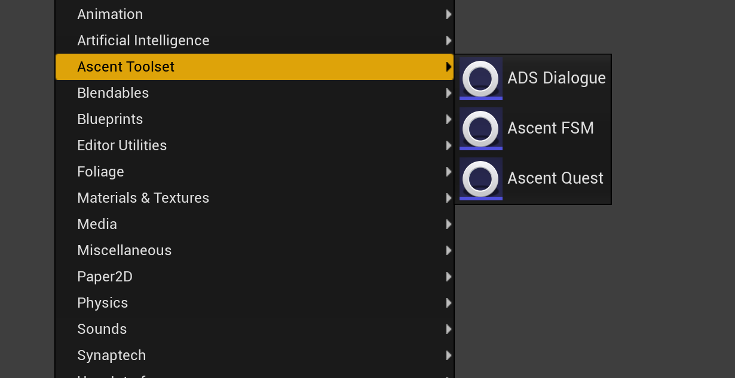Expand the Editor Utilities arrow

point(448,145)
